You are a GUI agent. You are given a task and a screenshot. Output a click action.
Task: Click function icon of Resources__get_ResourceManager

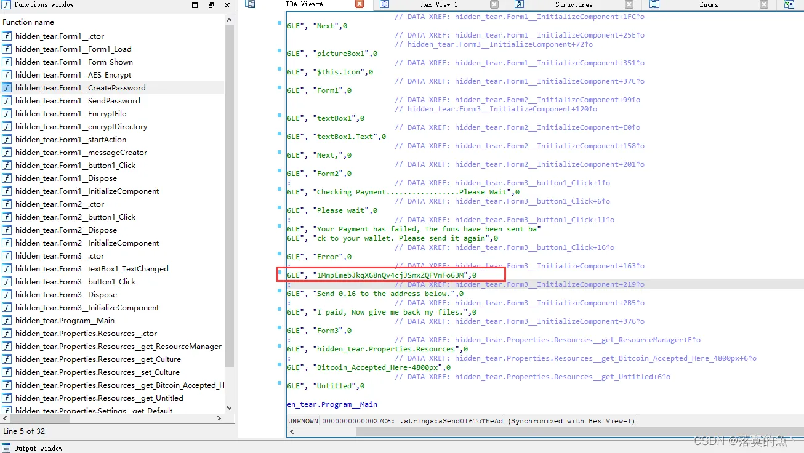tap(7, 346)
